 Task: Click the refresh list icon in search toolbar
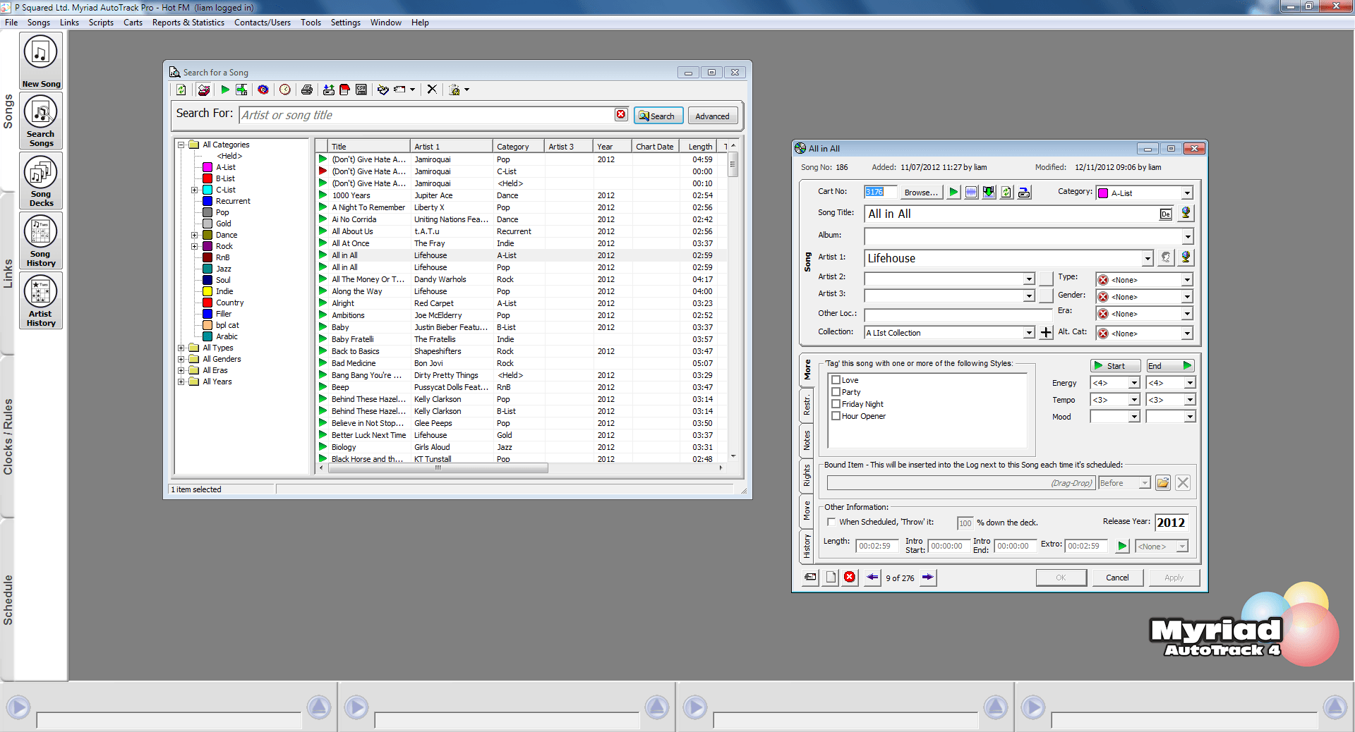(181, 90)
